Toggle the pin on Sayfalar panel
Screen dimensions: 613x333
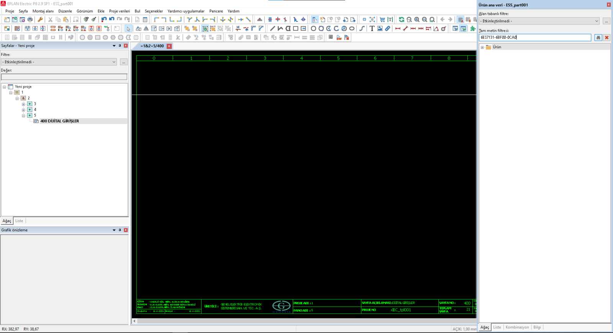pyautogui.click(x=120, y=46)
